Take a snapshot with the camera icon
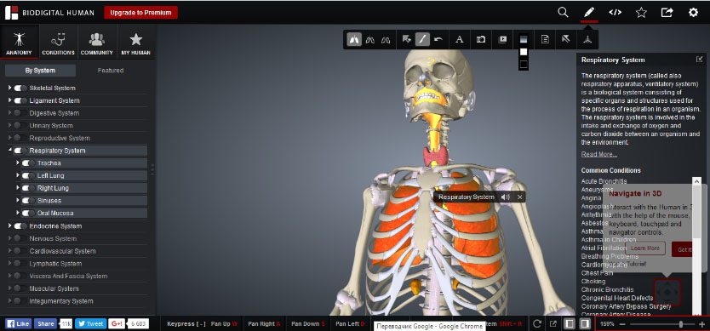This screenshot has height=331, width=710. click(x=481, y=39)
